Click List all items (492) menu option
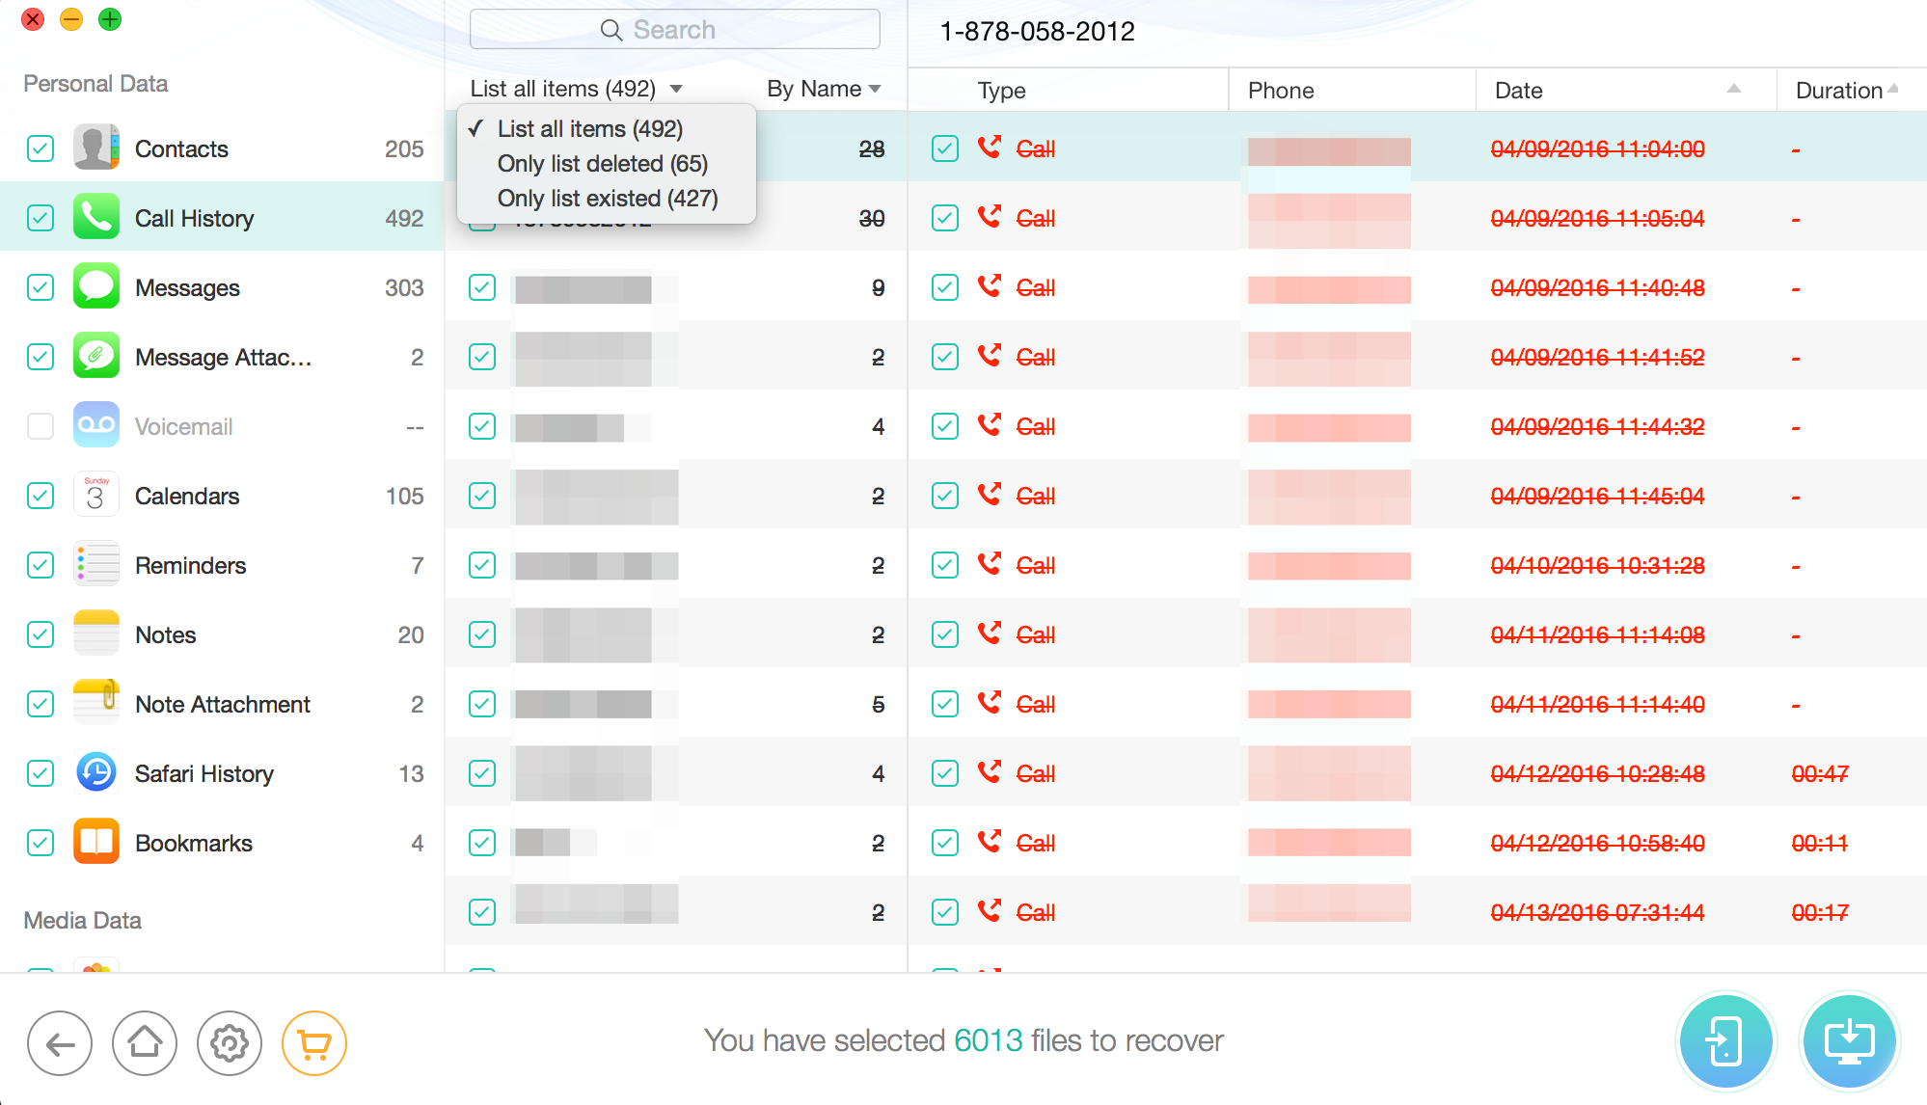The height and width of the screenshot is (1105, 1927). [591, 128]
